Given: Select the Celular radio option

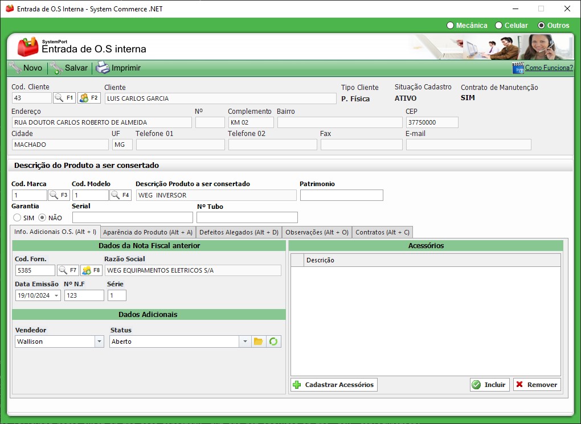Looking at the screenshot, I should [x=499, y=26].
